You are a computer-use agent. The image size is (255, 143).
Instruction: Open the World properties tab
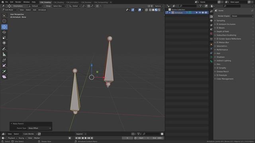pyautogui.click(x=211, y=33)
